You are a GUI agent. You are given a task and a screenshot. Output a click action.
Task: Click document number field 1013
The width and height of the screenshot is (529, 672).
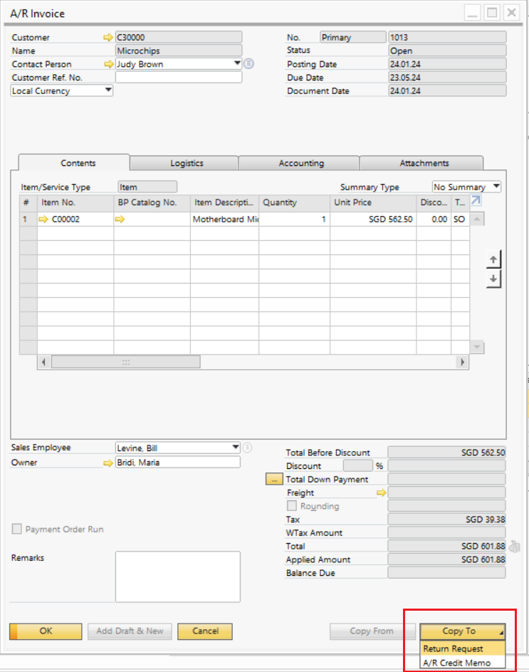tap(447, 37)
